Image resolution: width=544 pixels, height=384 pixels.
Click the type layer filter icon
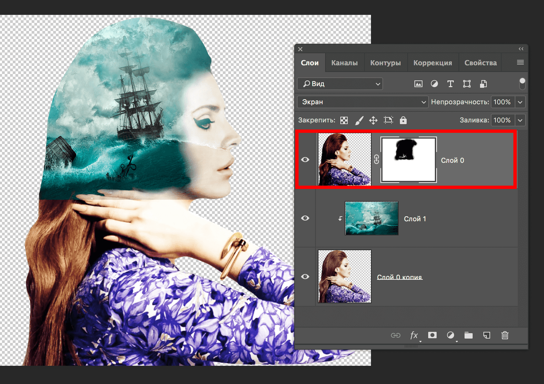451,84
